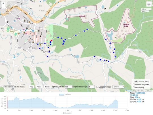This screenshot has width=153, height=115.
Task: Click the 'No file chosen' text
Action: pos(20,87)
